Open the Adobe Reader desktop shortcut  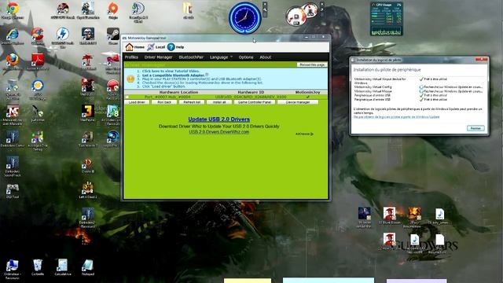tap(38, 60)
